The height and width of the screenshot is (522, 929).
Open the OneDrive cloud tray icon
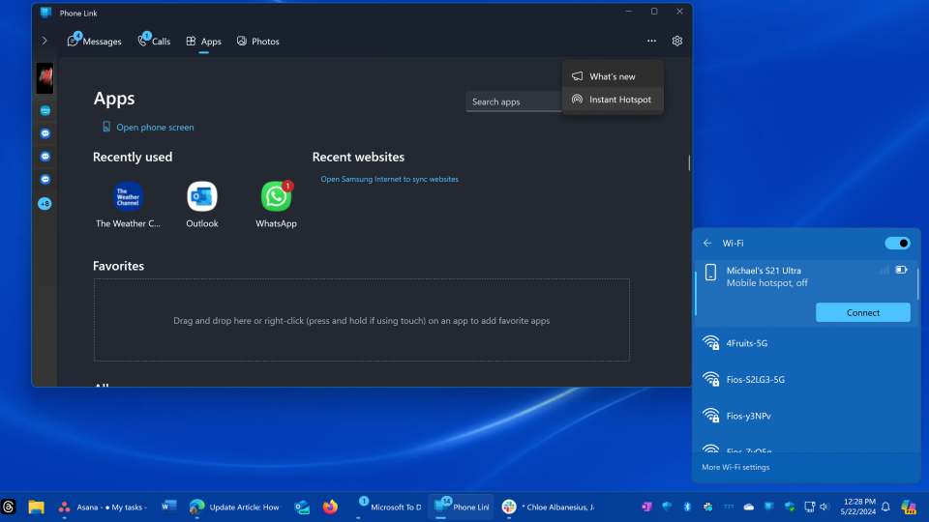pyautogui.click(x=749, y=507)
